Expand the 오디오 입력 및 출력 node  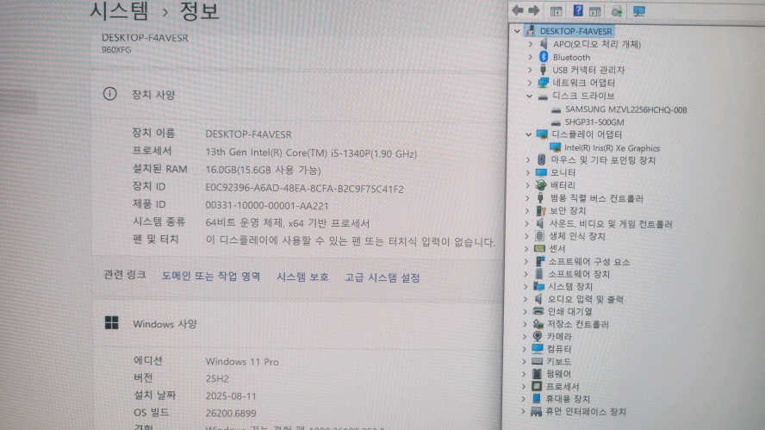(526, 299)
